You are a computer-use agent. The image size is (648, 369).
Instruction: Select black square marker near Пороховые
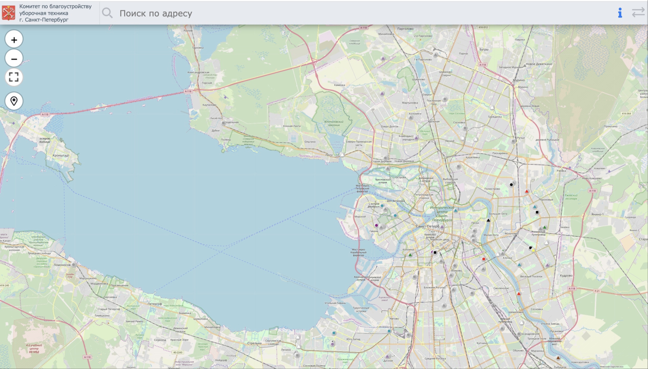point(537,212)
